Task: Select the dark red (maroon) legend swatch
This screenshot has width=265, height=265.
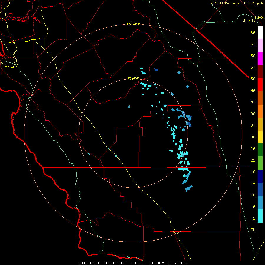Action: coord(260,72)
